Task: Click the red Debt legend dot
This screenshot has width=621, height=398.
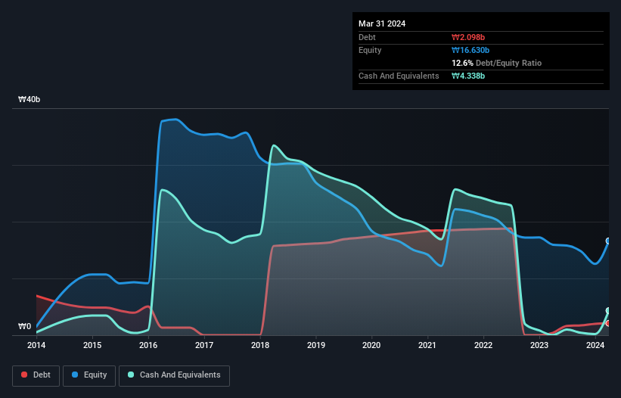Action: pos(24,375)
